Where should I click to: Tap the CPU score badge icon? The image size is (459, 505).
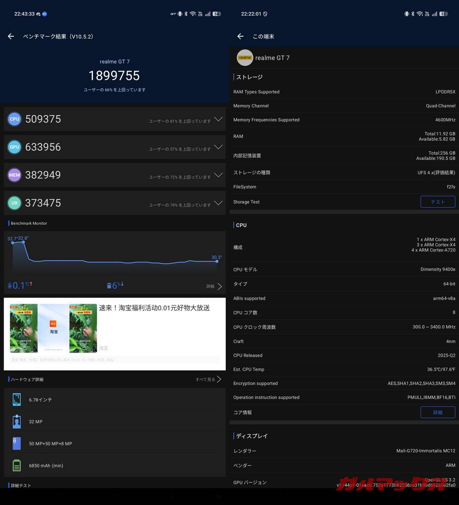click(x=14, y=119)
